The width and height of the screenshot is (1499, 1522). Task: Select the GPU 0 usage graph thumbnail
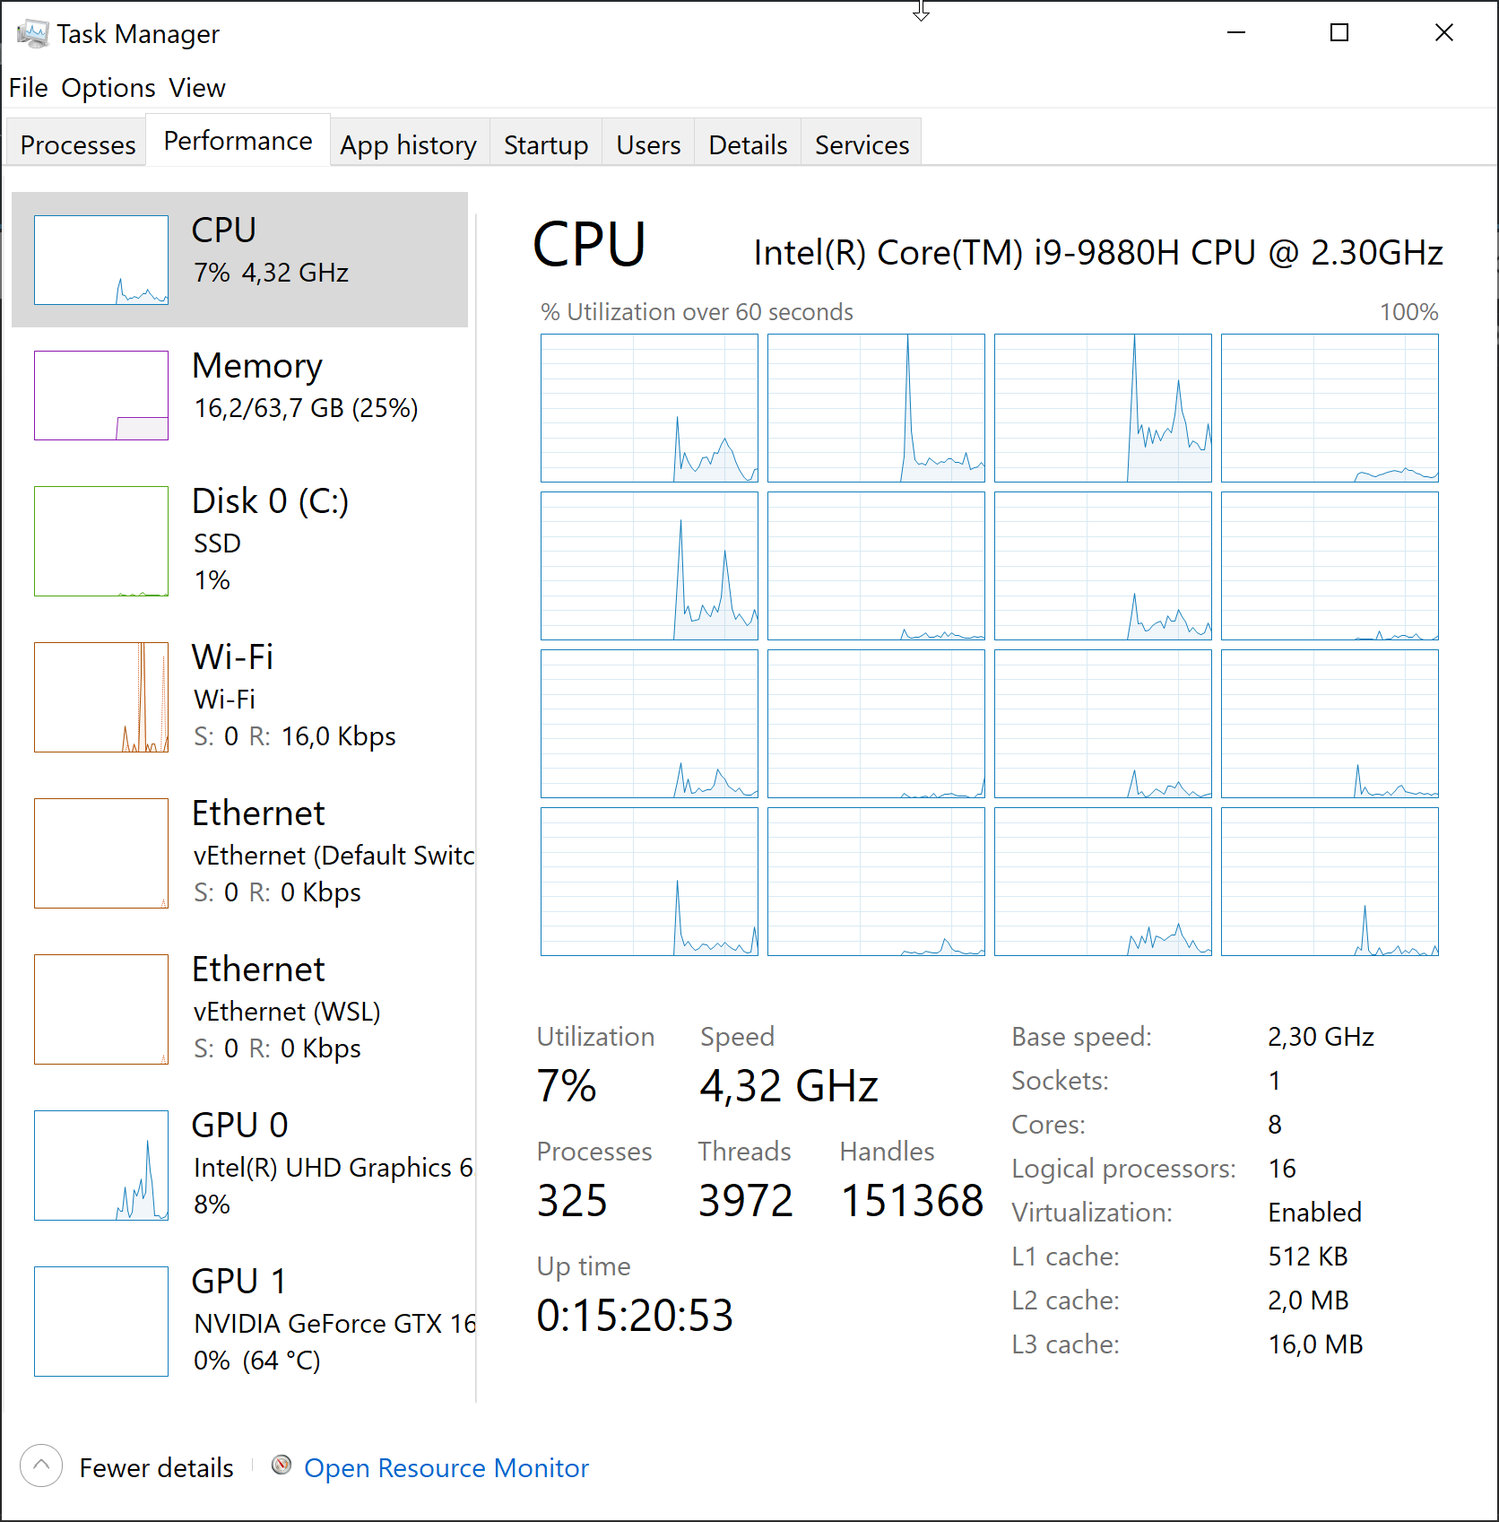click(101, 1165)
